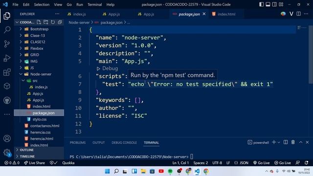
Task: Toggle the bottom panel layout
Action: [x=268, y=4]
